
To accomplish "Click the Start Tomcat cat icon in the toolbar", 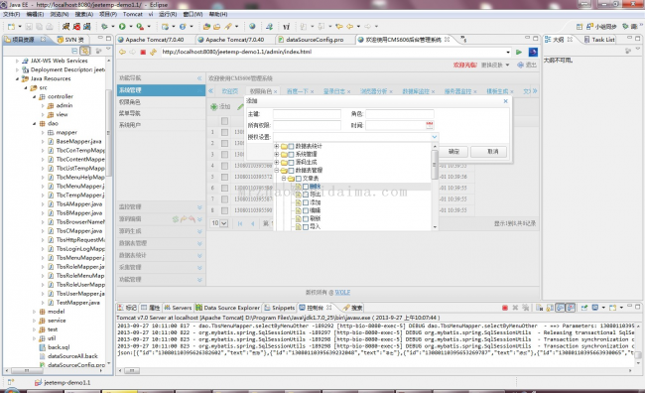I will [x=65, y=27].
